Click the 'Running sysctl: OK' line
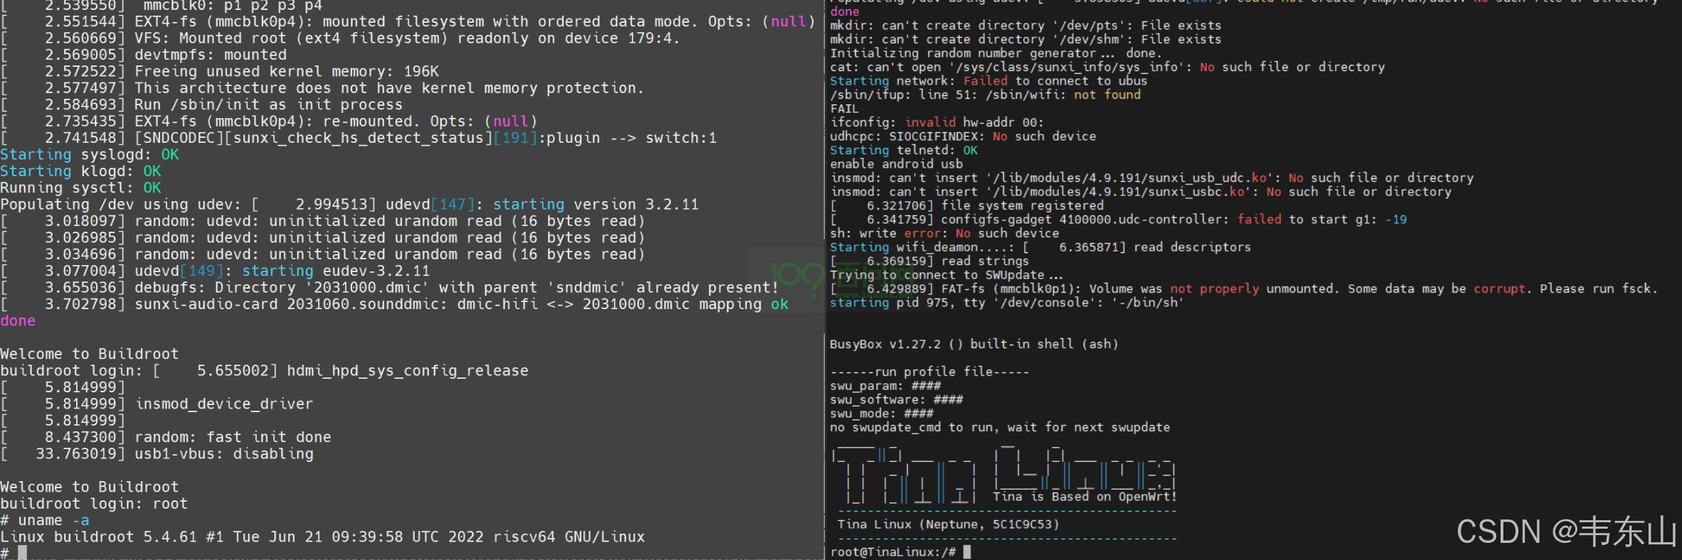The height and width of the screenshot is (560, 1682). [x=80, y=188]
